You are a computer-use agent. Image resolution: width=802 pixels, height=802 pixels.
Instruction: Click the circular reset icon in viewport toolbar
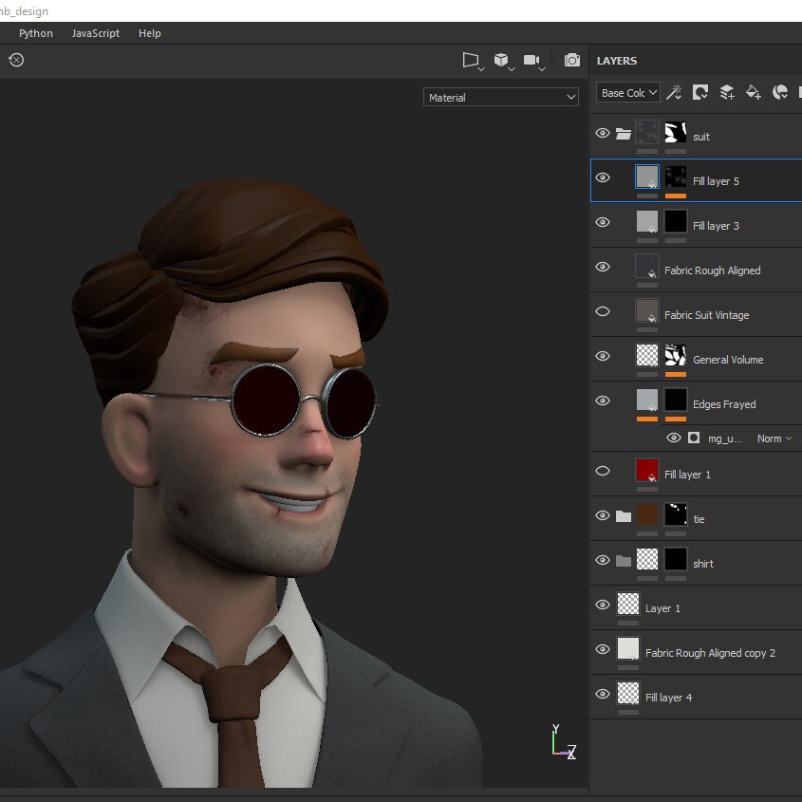point(16,60)
